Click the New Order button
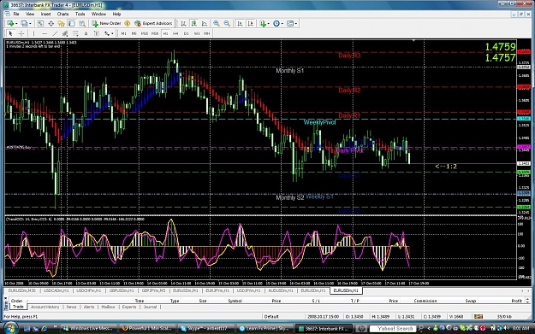The image size is (535, 334). coord(106,23)
